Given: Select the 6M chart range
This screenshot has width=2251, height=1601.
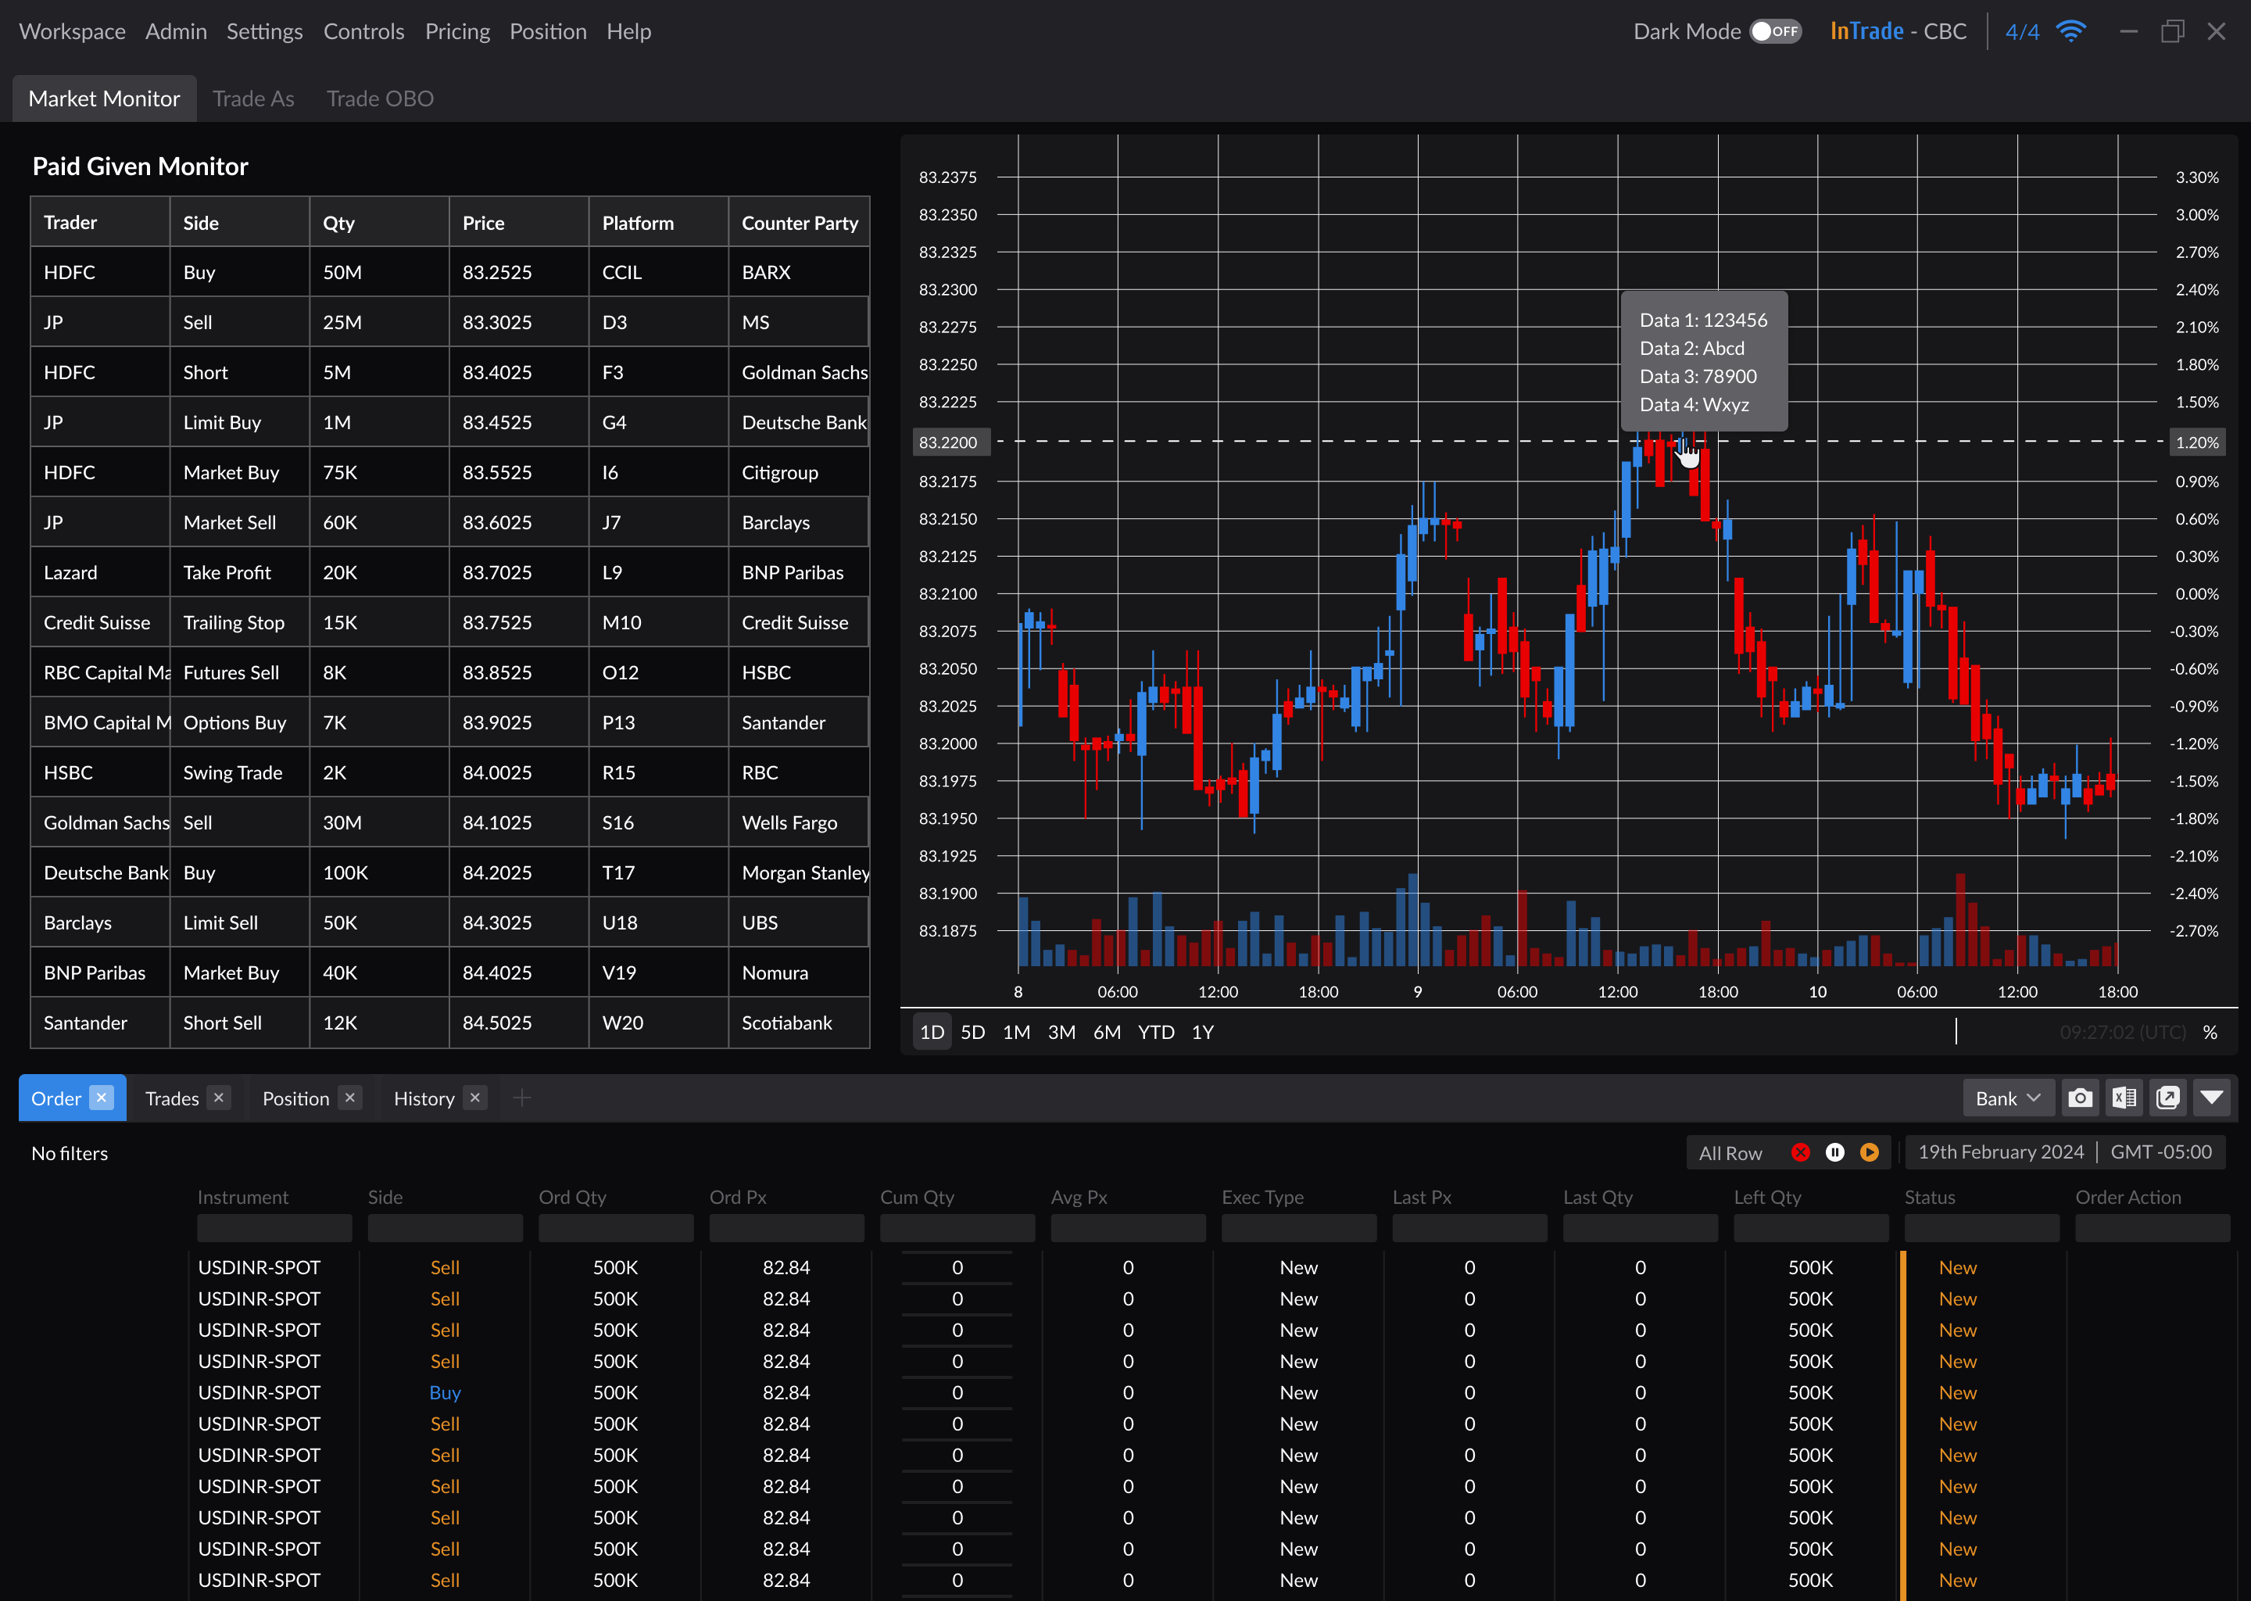Looking at the screenshot, I should pos(1107,1032).
